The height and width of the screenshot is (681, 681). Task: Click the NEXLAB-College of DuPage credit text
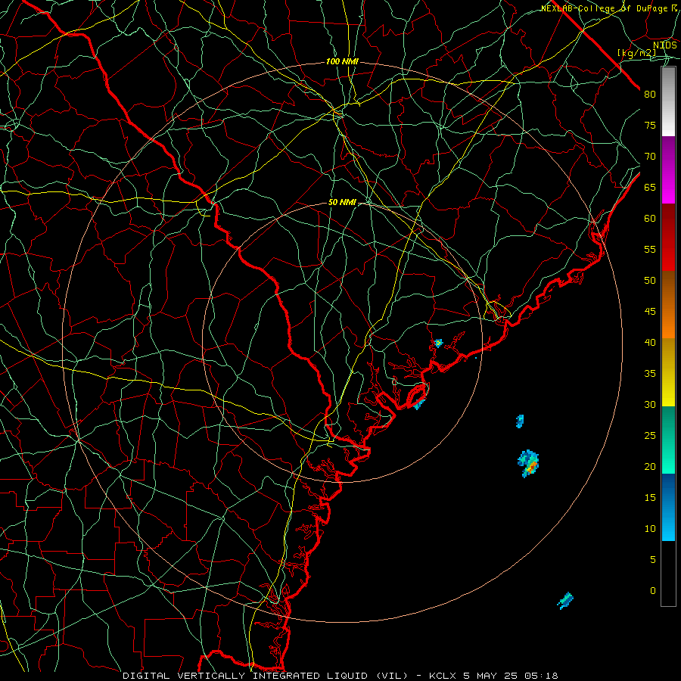609,8
